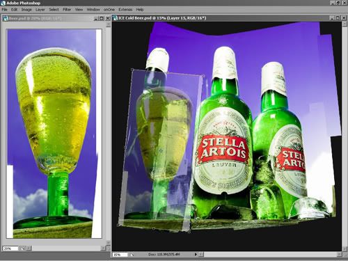Viewport: 348px width, 261px height.
Task: Click the status bar preview icon beside 15%
Action: [x=132, y=255]
